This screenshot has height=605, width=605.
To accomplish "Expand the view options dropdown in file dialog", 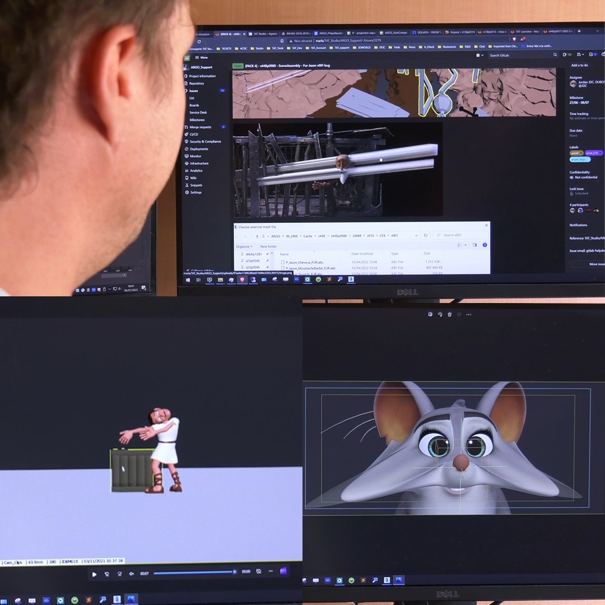I will [x=466, y=245].
